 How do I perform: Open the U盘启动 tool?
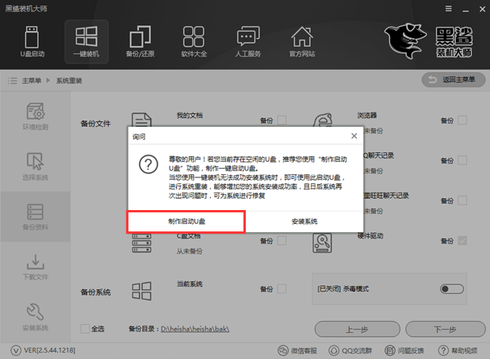33,41
